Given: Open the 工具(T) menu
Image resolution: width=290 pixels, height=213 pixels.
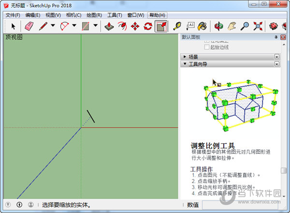Looking at the screenshot, I should click(115, 15).
